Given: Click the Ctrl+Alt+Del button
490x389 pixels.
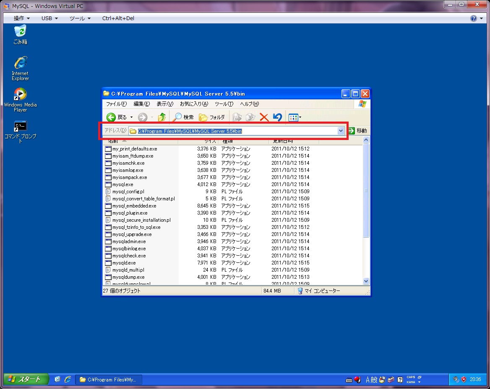Looking at the screenshot, I should (118, 18).
